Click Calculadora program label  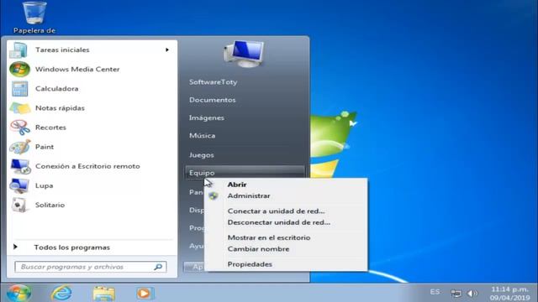56,89
